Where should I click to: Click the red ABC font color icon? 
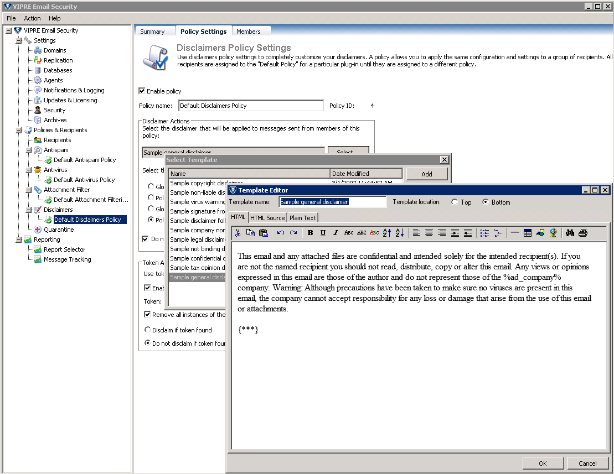(374, 233)
